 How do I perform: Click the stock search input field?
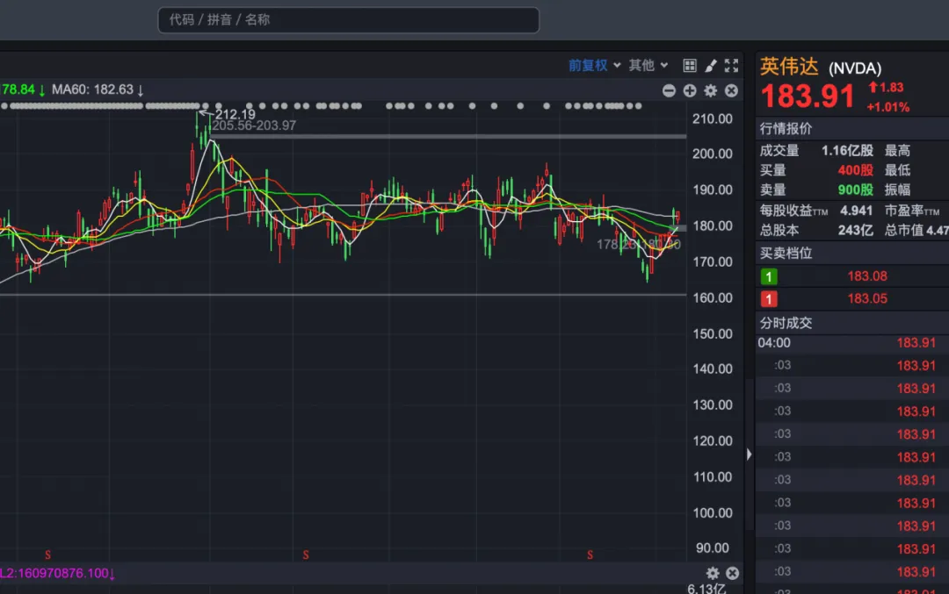[x=348, y=20]
